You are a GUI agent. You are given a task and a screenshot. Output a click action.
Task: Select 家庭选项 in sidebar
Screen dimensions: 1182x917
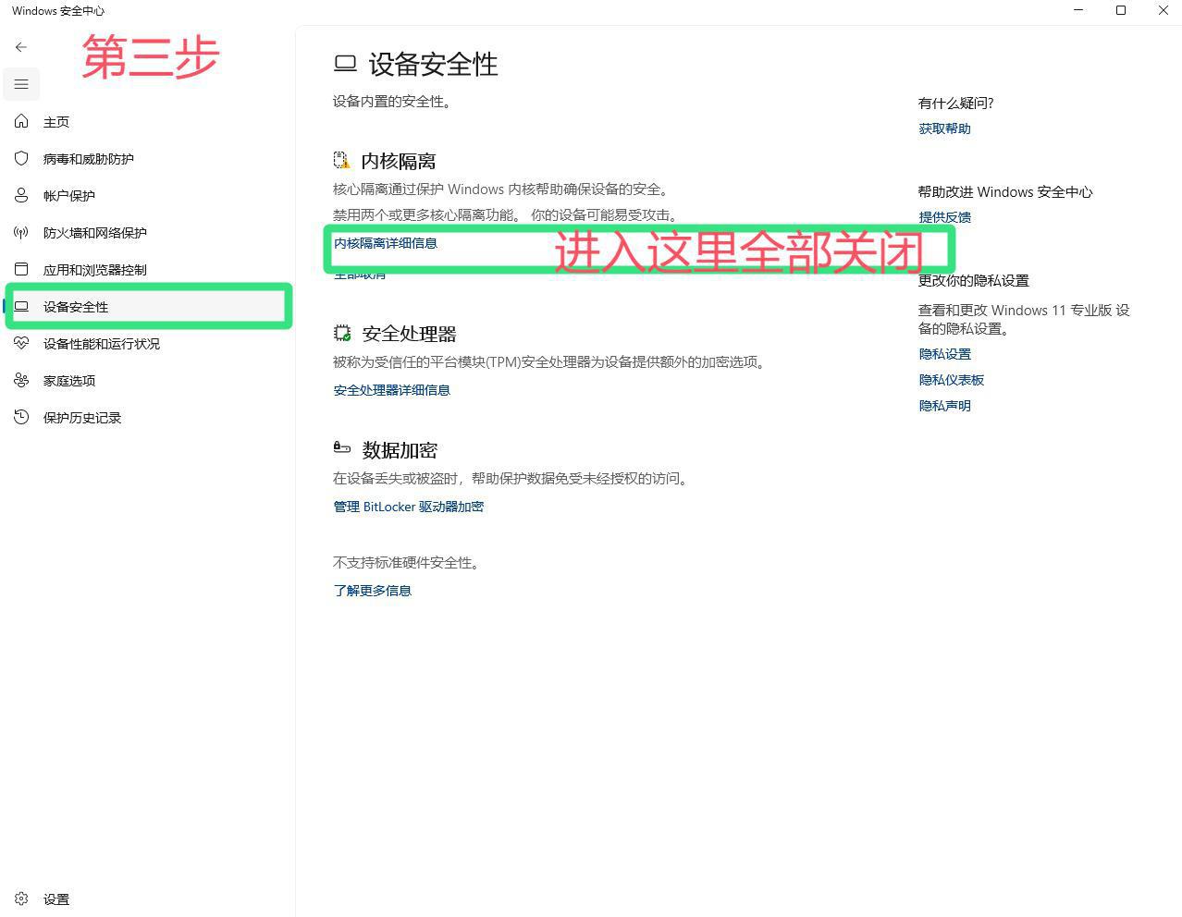[69, 381]
